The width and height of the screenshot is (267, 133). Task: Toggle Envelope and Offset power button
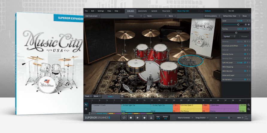pos(245,46)
